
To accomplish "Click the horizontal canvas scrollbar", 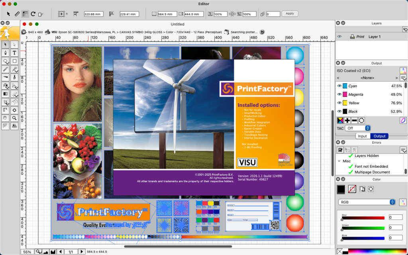I will click(x=178, y=246).
